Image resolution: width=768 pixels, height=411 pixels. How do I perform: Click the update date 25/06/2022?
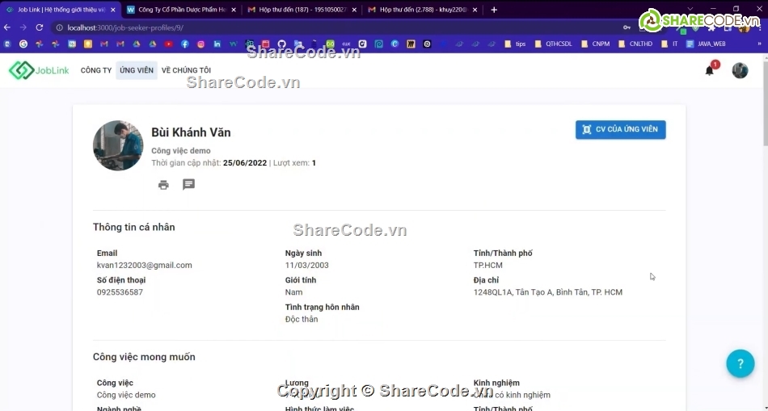pos(245,163)
